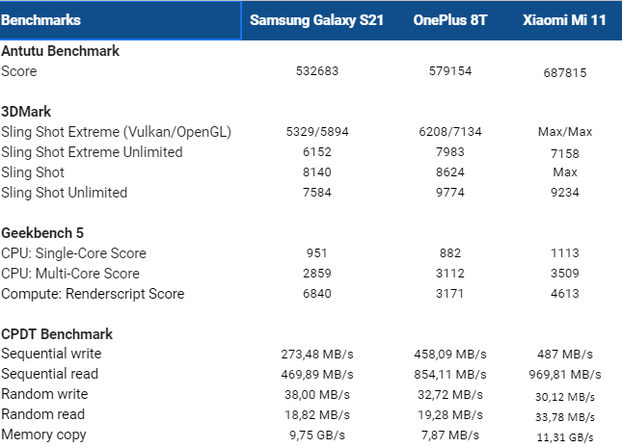
Task: Select the Sequential write row label
Action: (51, 354)
